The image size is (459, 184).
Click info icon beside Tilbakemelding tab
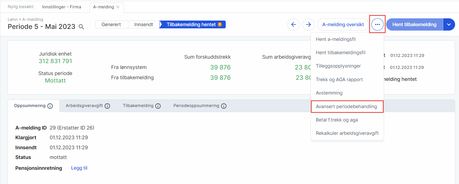coord(158,106)
